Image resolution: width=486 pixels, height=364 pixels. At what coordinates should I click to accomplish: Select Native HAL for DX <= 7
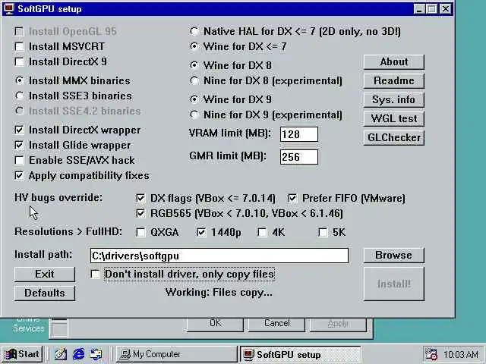coord(194,31)
